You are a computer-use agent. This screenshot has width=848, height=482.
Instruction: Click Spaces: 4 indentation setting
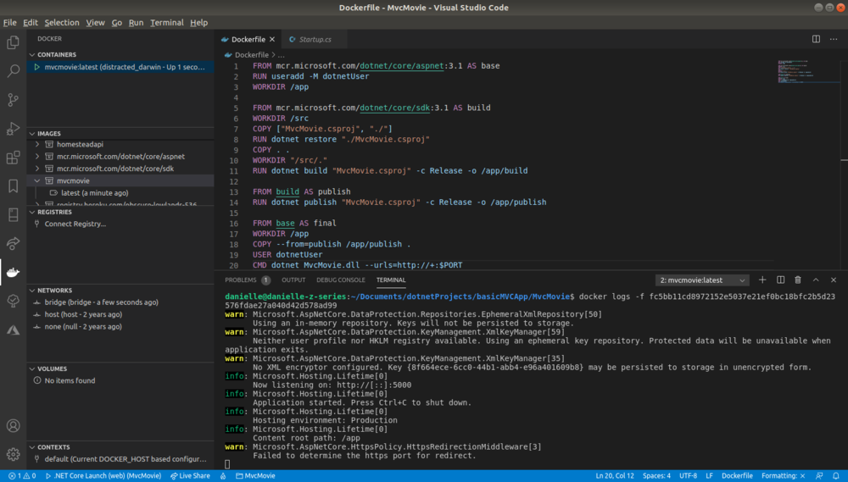(656, 476)
